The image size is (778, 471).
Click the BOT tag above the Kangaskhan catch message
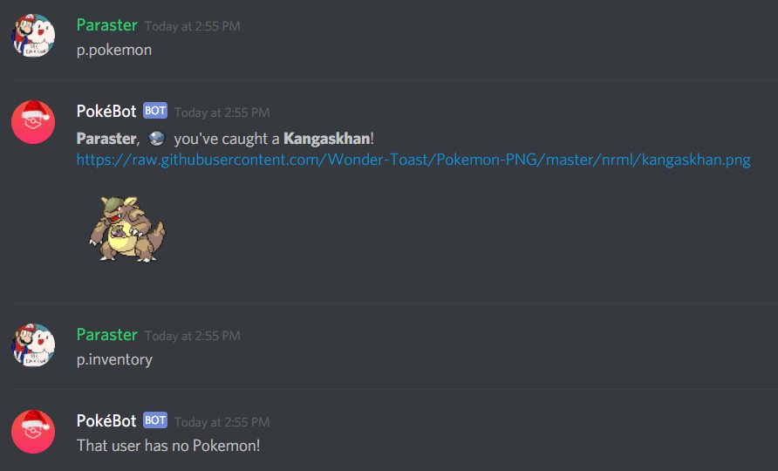coord(155,111)
